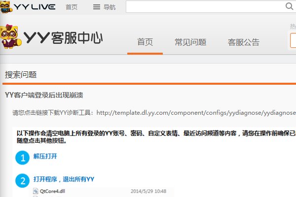296x197 pixels.
Task: Click the 打开程序，退出所有YY step text
Action: [x=64, y=179]
